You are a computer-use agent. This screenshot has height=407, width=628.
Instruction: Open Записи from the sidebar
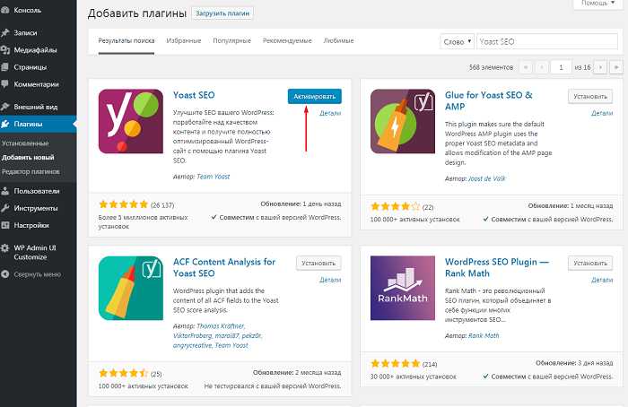(x=28, y=32)
